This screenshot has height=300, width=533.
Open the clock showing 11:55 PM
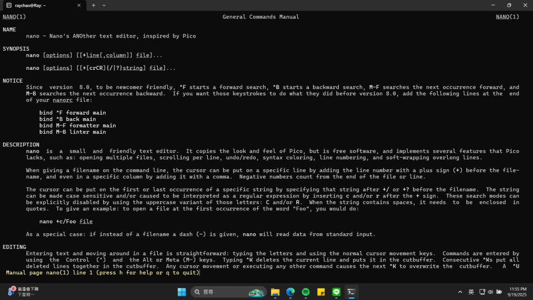[517, 292]
